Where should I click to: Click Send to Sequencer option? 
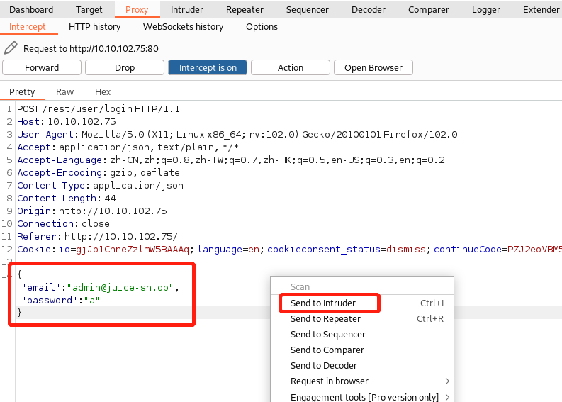pyautogui.click(x=327, y=335)
